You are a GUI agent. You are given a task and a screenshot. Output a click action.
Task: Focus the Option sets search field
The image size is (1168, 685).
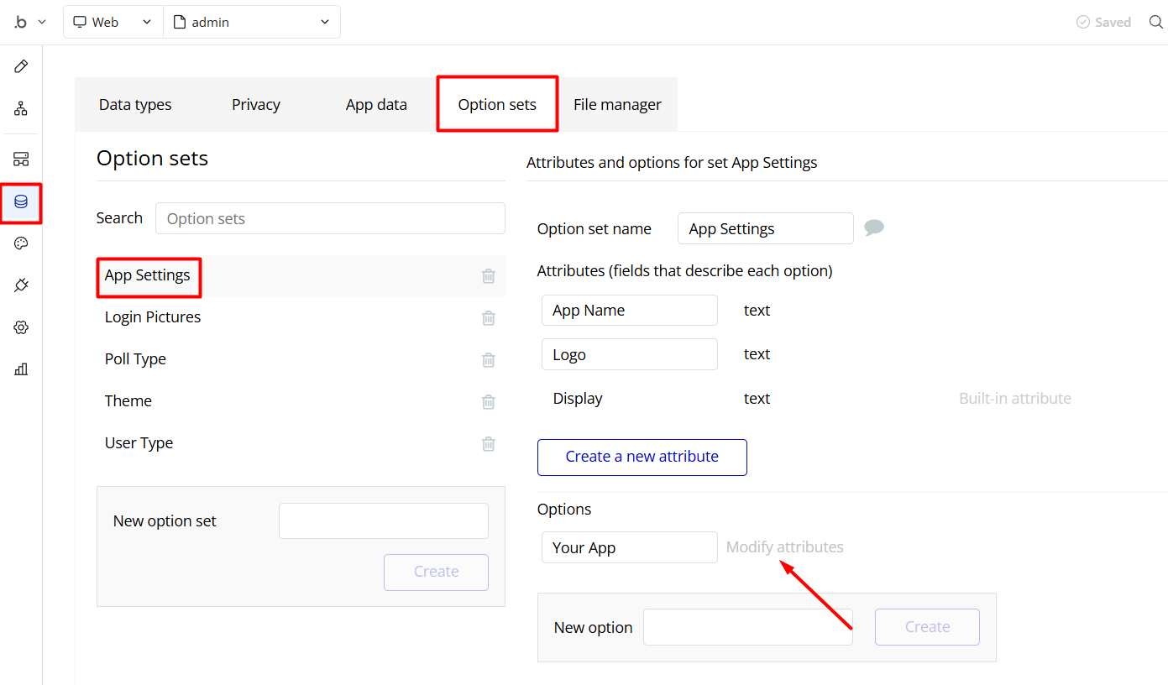pos(330,218)
